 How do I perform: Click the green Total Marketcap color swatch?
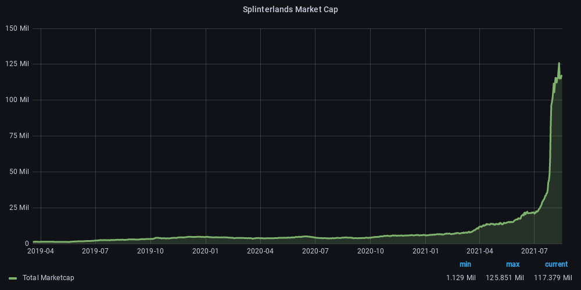pyautogui.click(x=13, y=278)
